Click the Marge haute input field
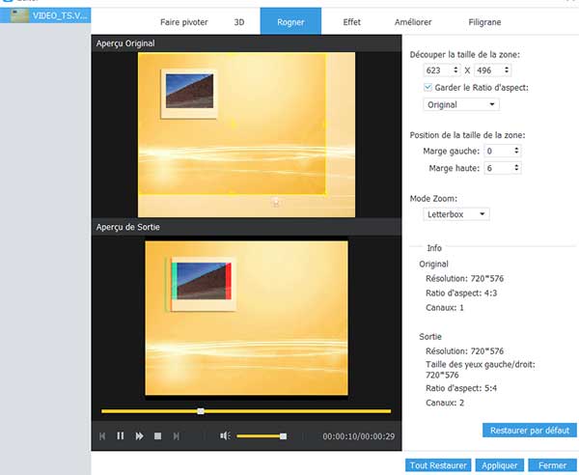Viewport: 579px width, 475px height. [x=498, y=168]
